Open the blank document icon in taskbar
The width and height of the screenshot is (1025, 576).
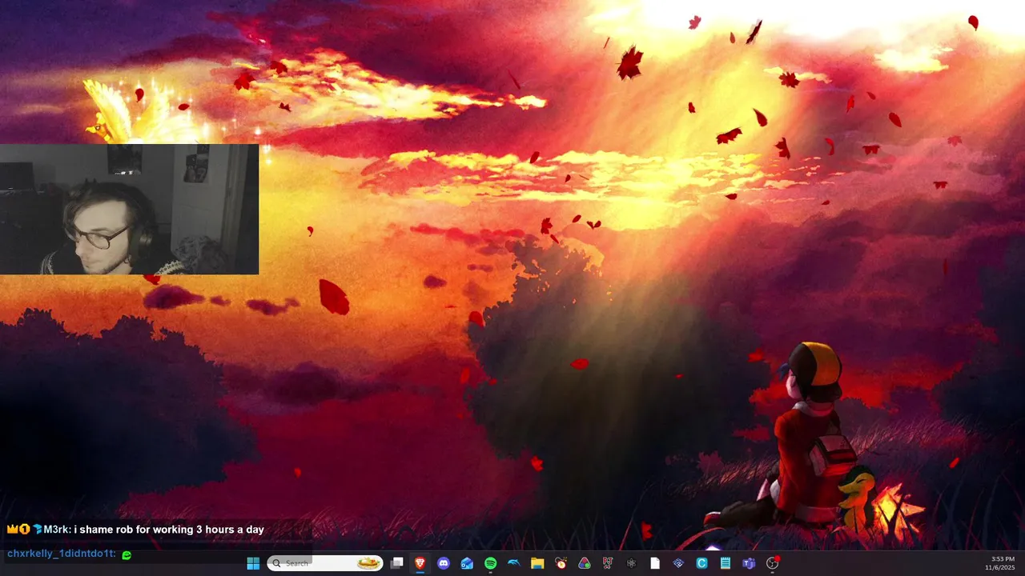coord(655,563)
